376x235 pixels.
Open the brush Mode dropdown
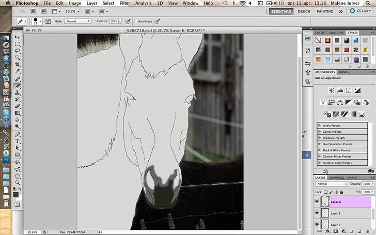coord(77,21)
